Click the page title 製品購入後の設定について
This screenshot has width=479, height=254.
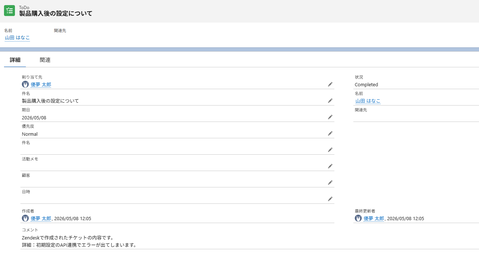click(x=56, y=13)
